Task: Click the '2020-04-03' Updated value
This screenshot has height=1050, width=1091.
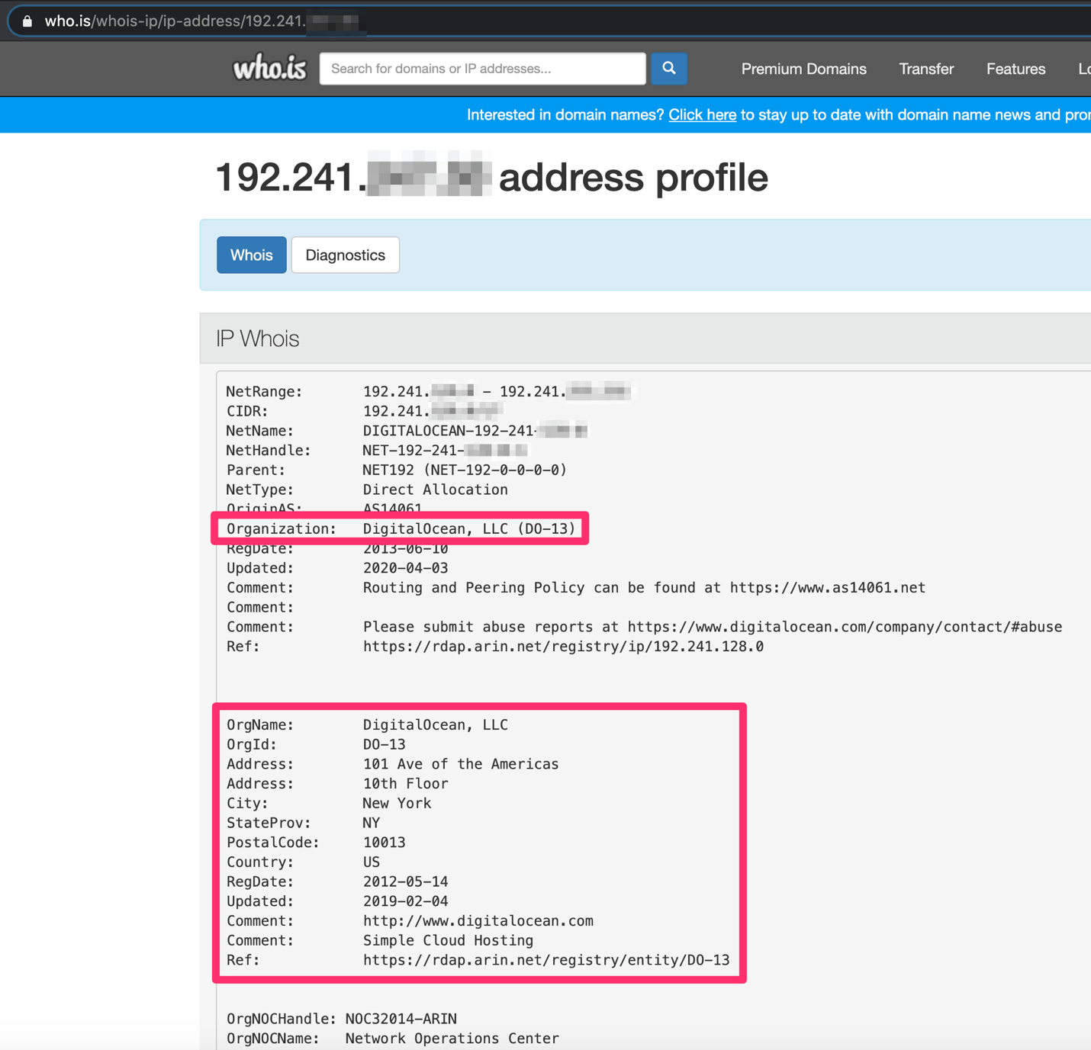Action: [x=405, y=568]
